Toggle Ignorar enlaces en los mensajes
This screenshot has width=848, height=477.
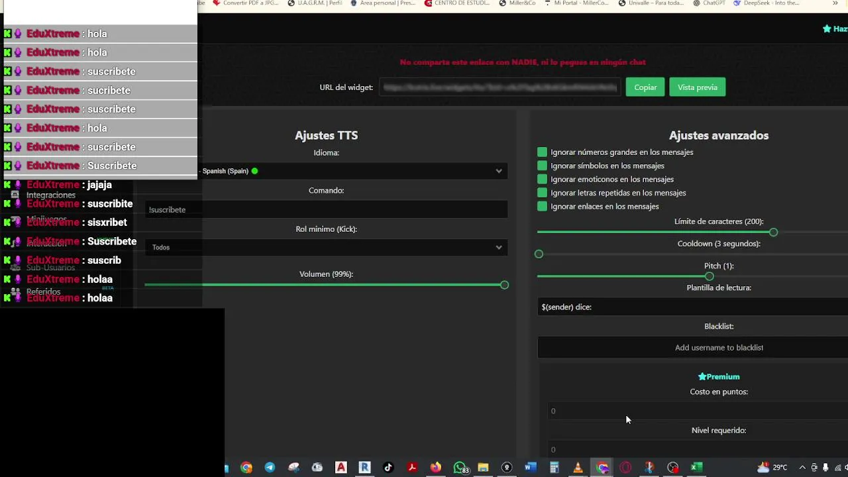(543, 206)
